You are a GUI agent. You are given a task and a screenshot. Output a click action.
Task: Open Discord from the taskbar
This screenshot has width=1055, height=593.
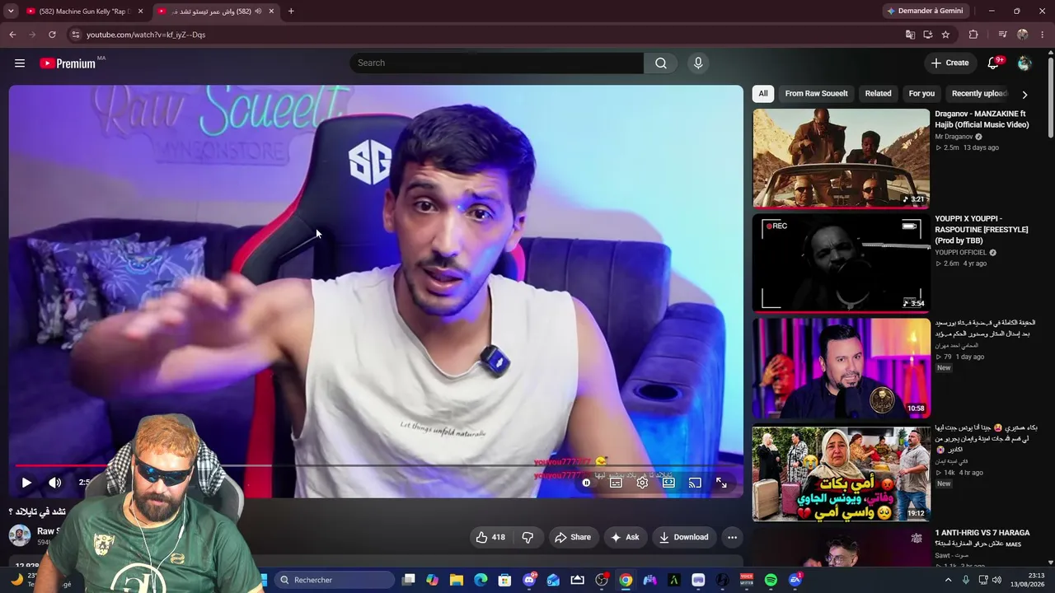pos(529,580)
